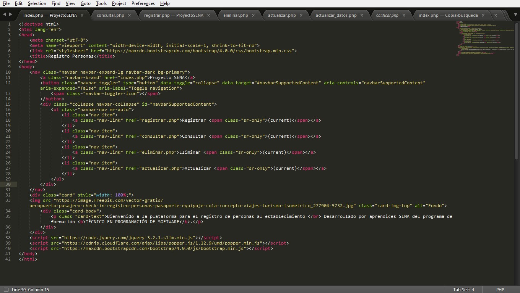Open the Preferences menu

(x=143, y=3)
